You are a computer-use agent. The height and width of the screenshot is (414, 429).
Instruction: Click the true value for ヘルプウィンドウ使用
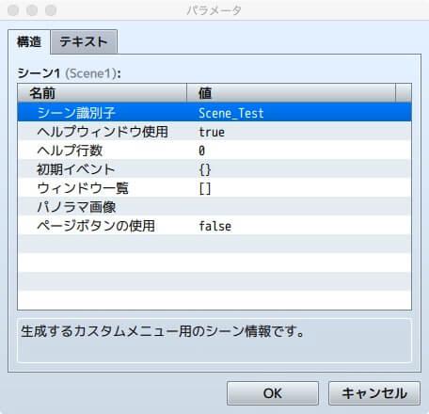212,132
